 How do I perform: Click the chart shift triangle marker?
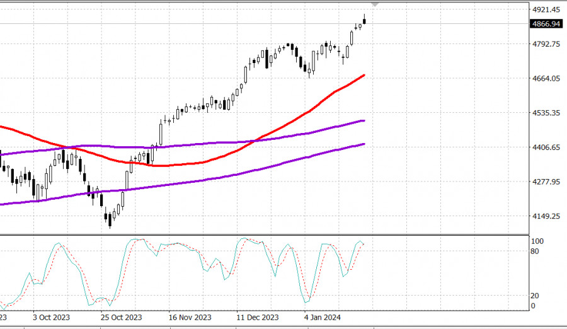point(375,4)
